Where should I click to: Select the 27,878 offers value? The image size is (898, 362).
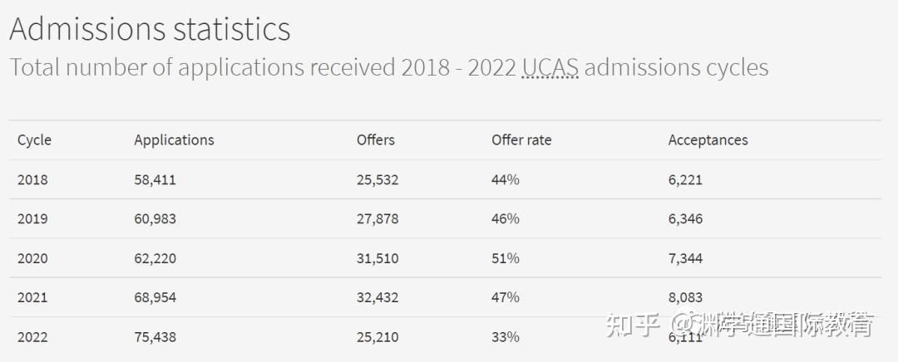tap(377, 219)
